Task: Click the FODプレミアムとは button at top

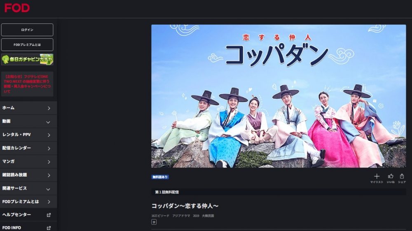Action: pyautogui.click(x=27, y=45)
